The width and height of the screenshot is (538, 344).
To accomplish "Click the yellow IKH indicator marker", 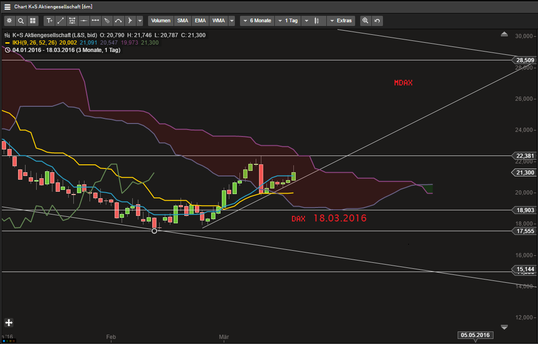I will [x=7, y=43].
